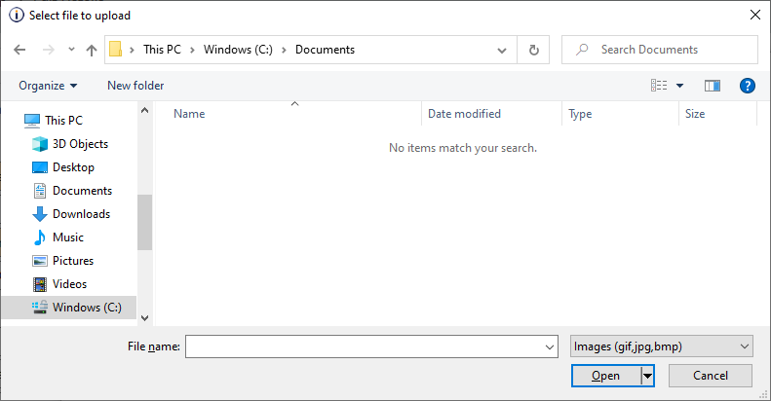
Task: Open the Organize menu
Action: (48, 86)
